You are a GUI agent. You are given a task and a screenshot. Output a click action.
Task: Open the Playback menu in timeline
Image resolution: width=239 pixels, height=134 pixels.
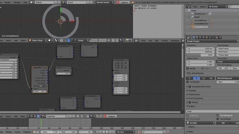[x=27, y=132]
